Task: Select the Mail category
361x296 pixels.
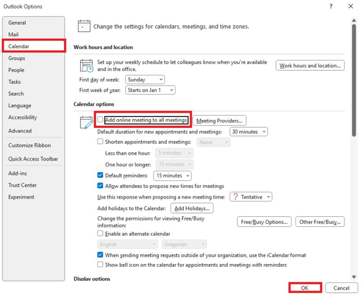Action: [33, 35]
